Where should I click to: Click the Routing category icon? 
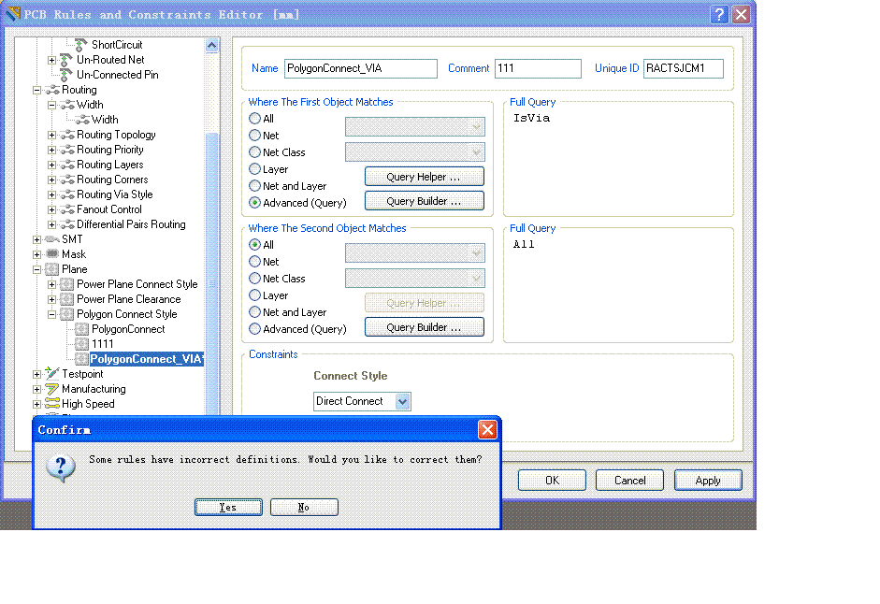[52, 90]
